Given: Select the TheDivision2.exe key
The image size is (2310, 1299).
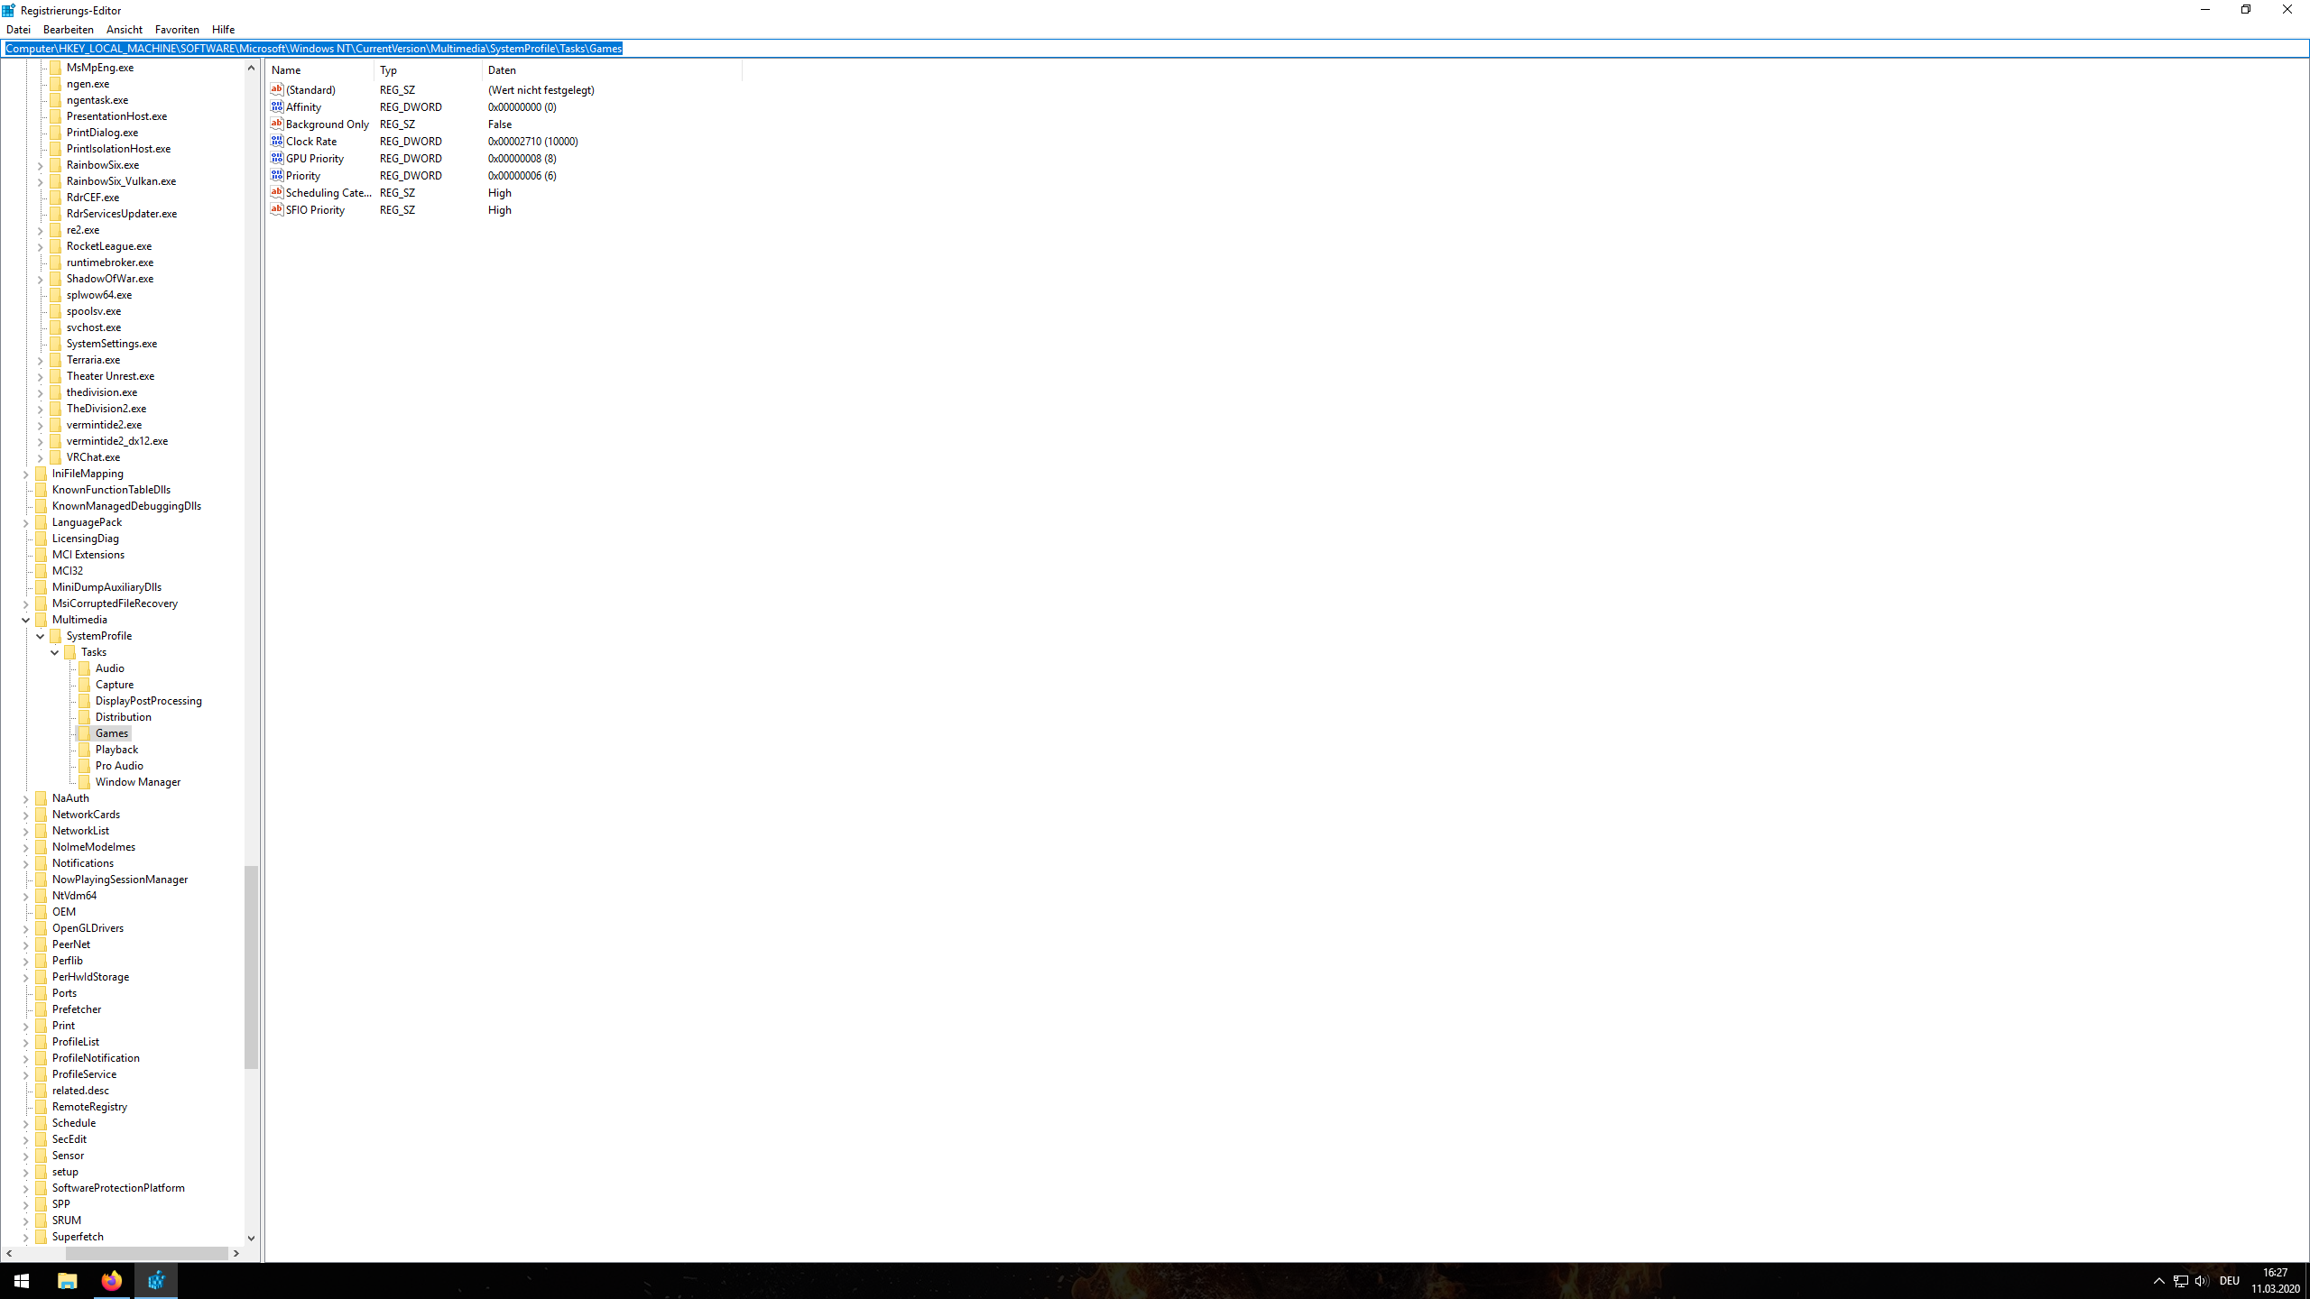Looking at the screenshot, I should pos(106,409).
